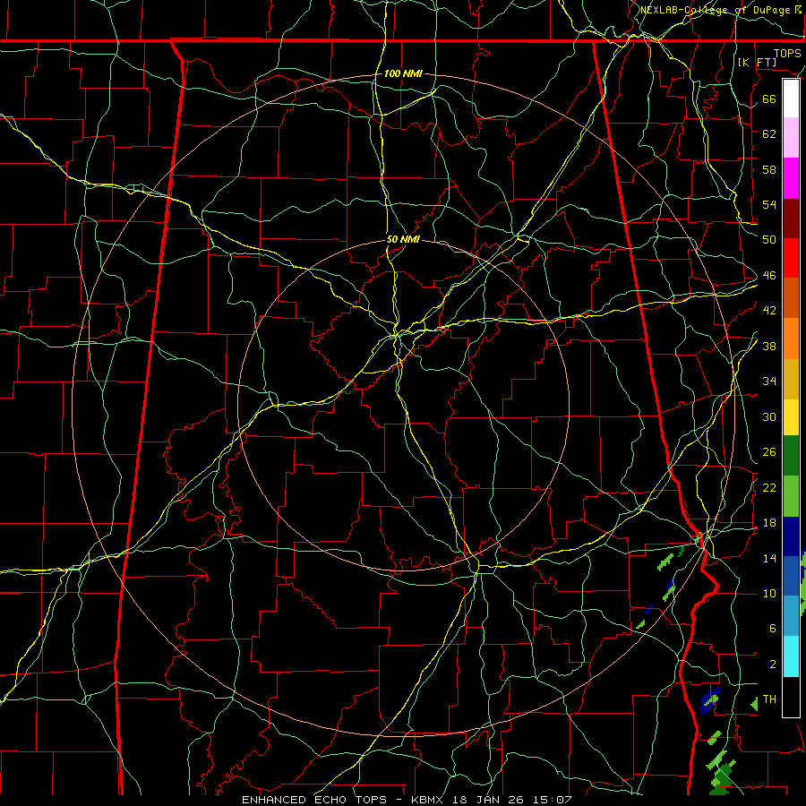Click legend value 22
This screenshot has width=806, height=806.
pyautogui.click(x=769, y=487)
